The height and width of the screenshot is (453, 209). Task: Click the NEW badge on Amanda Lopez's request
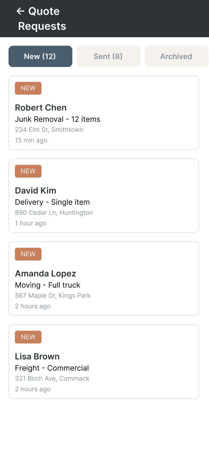click(x=28, y=254)
